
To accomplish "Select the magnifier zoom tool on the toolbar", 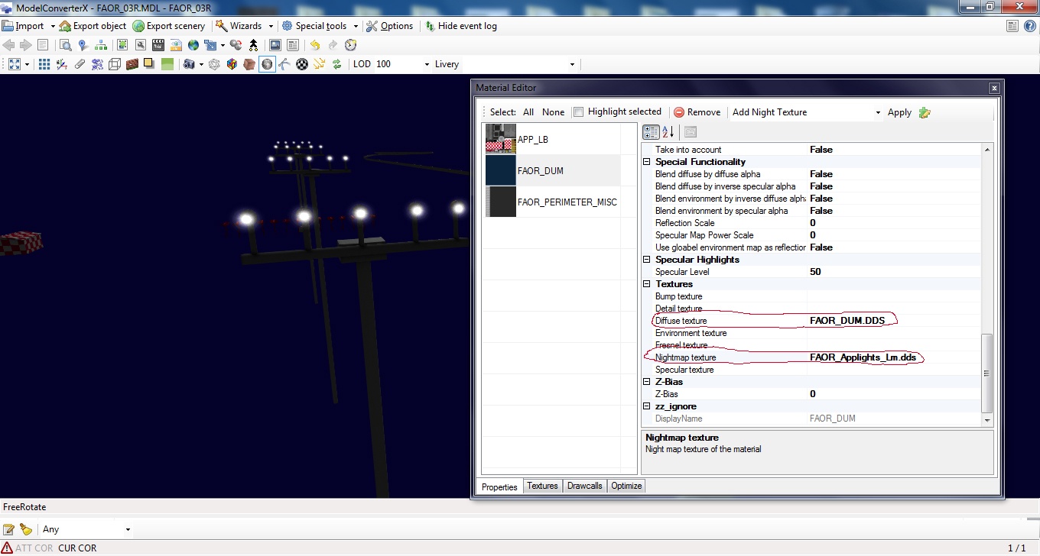I will point(67,44).
